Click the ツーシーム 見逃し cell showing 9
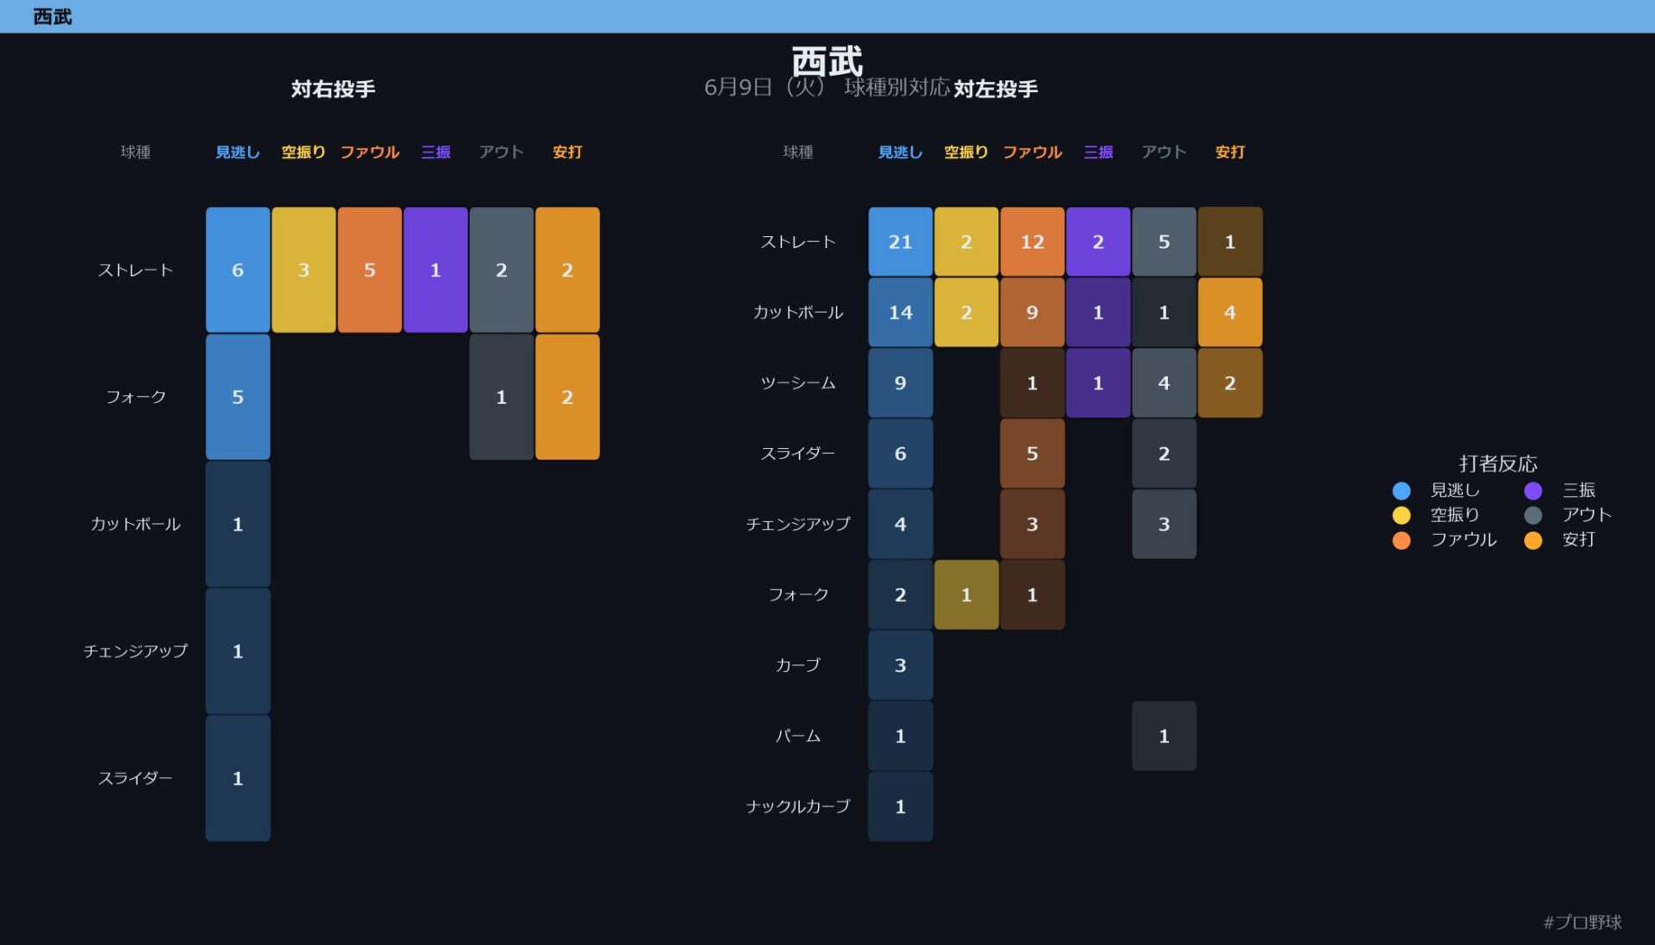Screen dimensions: 1655x945 coord(901,382)
